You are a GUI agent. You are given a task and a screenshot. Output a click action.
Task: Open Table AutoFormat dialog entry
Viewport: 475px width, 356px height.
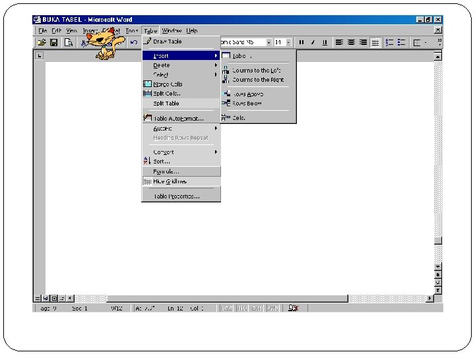[x=181, y=119]
